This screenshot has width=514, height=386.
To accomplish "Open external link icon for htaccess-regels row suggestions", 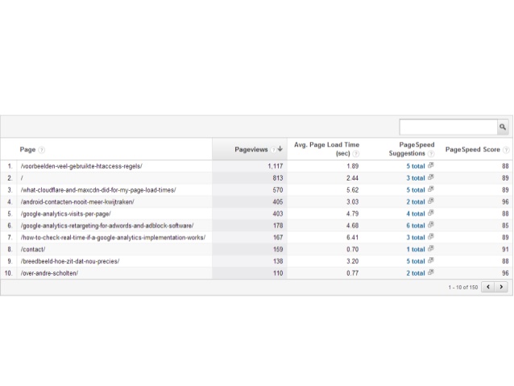I will coord(431,166).
